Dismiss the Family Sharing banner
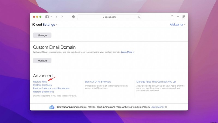The image size is (218, 123). pyautogui.click(x=166, y=107)
